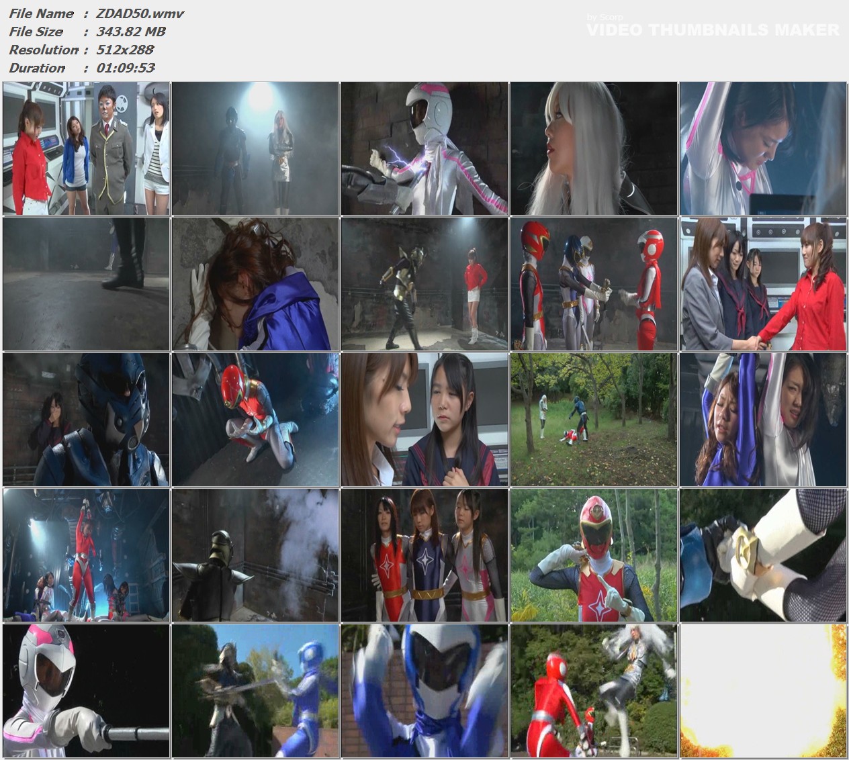Open thumbnail of bright white explosion frame
849x760 pixels.
tap(764, 691)
